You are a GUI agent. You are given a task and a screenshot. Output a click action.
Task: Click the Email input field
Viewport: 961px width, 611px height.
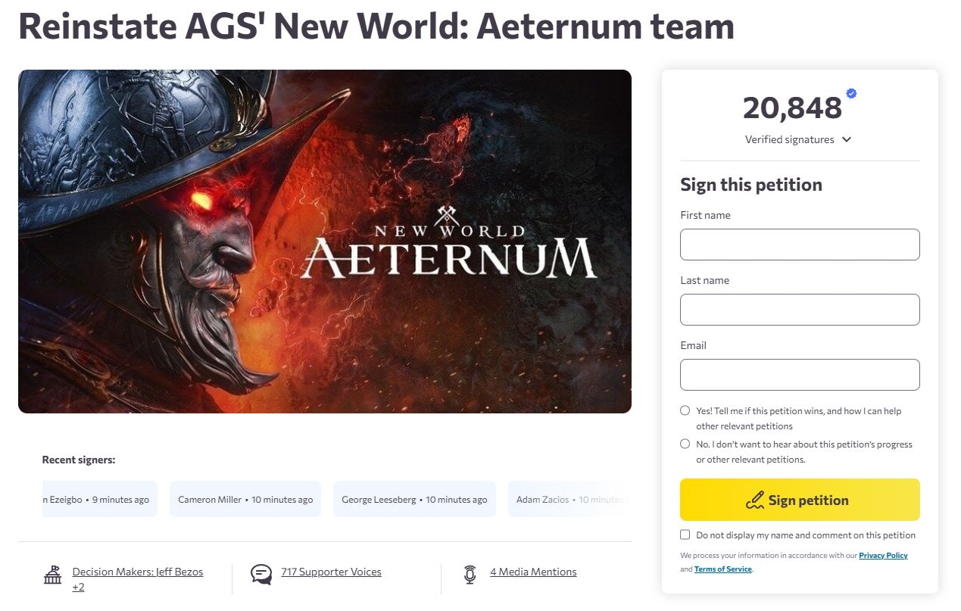pos(800,375)
